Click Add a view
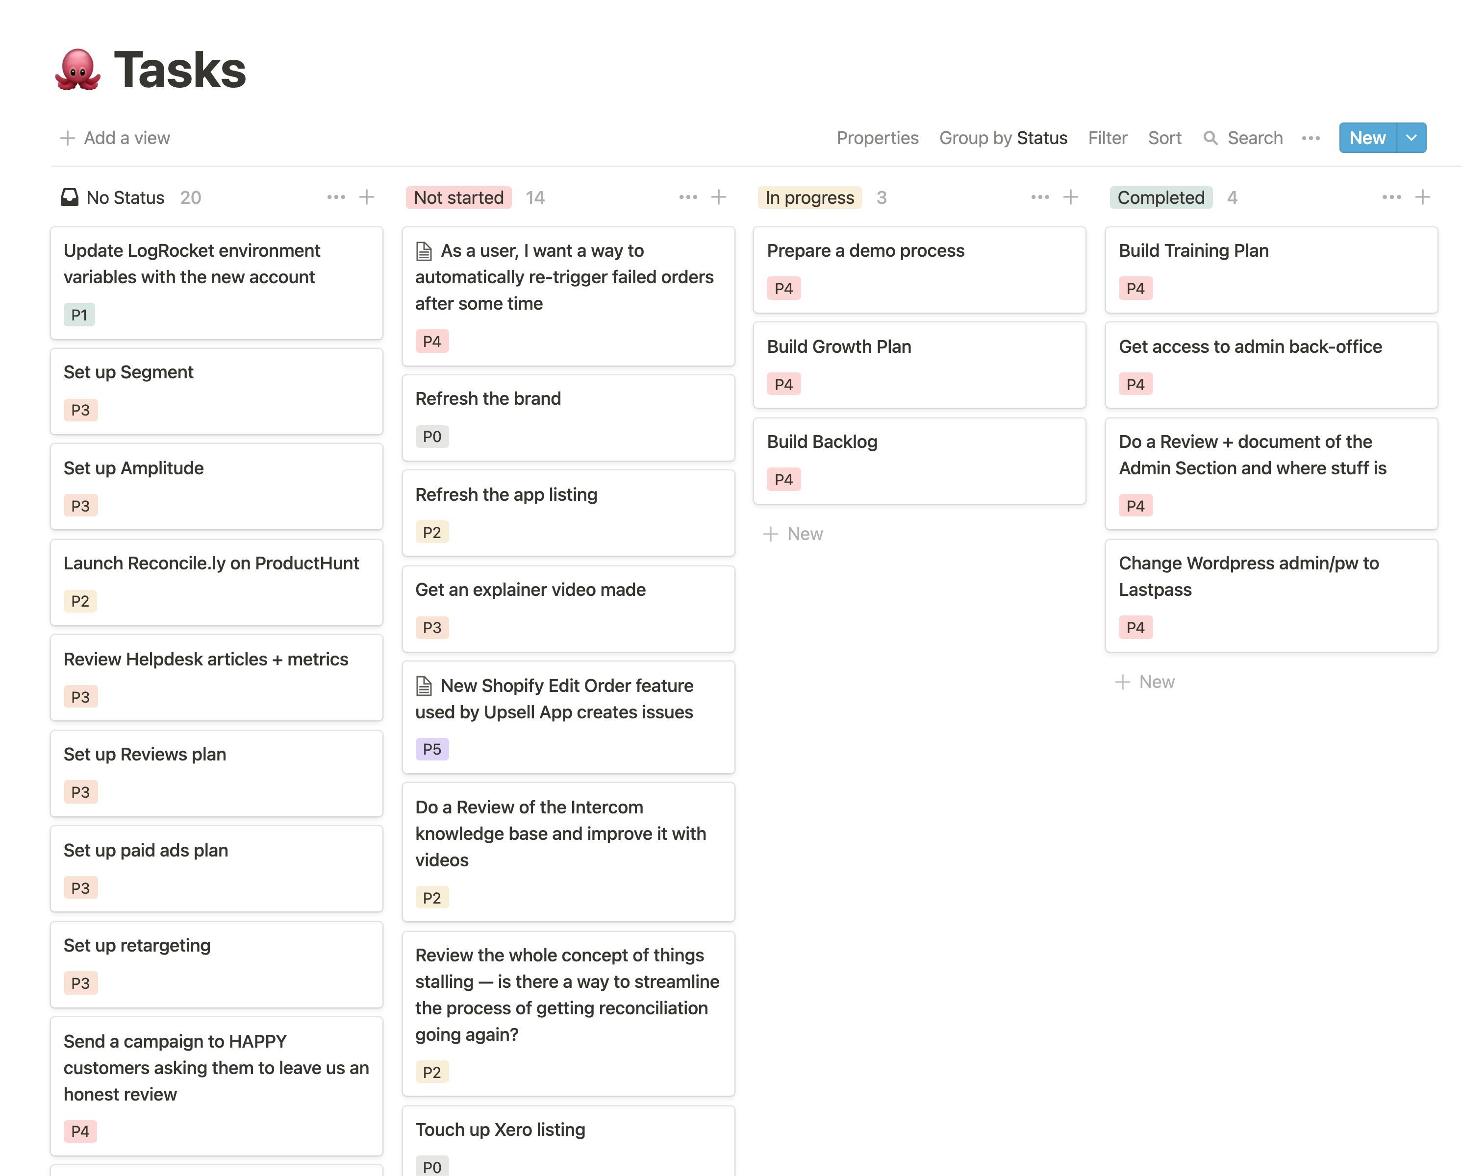Viewport: 1462px width, 1176px height. 115,138
